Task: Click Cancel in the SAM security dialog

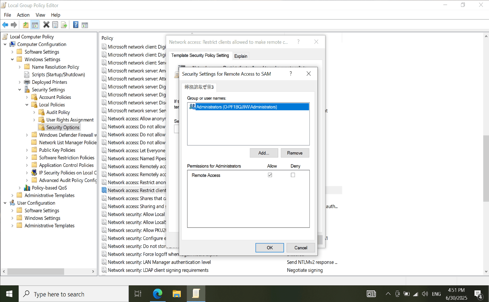Action: pos(301,248)
